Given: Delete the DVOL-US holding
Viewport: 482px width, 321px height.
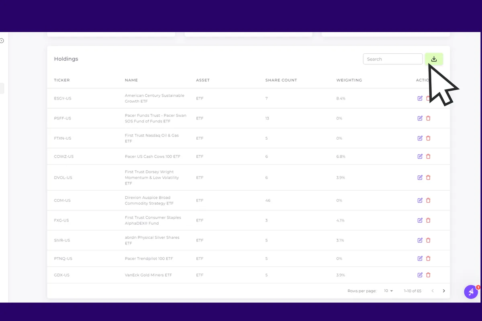Looking at the screenshot, I should tap(428, 177).
